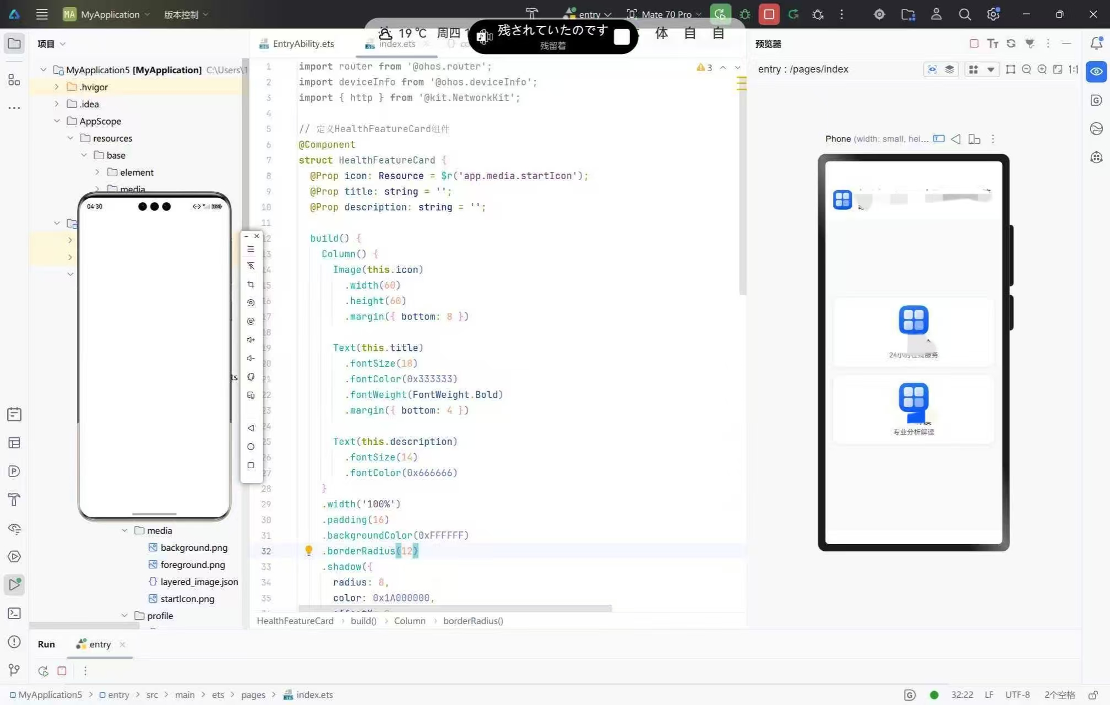
Task: Toggle the main menu hamburger button
Action: pyautogui.click(x=42, y=14)
